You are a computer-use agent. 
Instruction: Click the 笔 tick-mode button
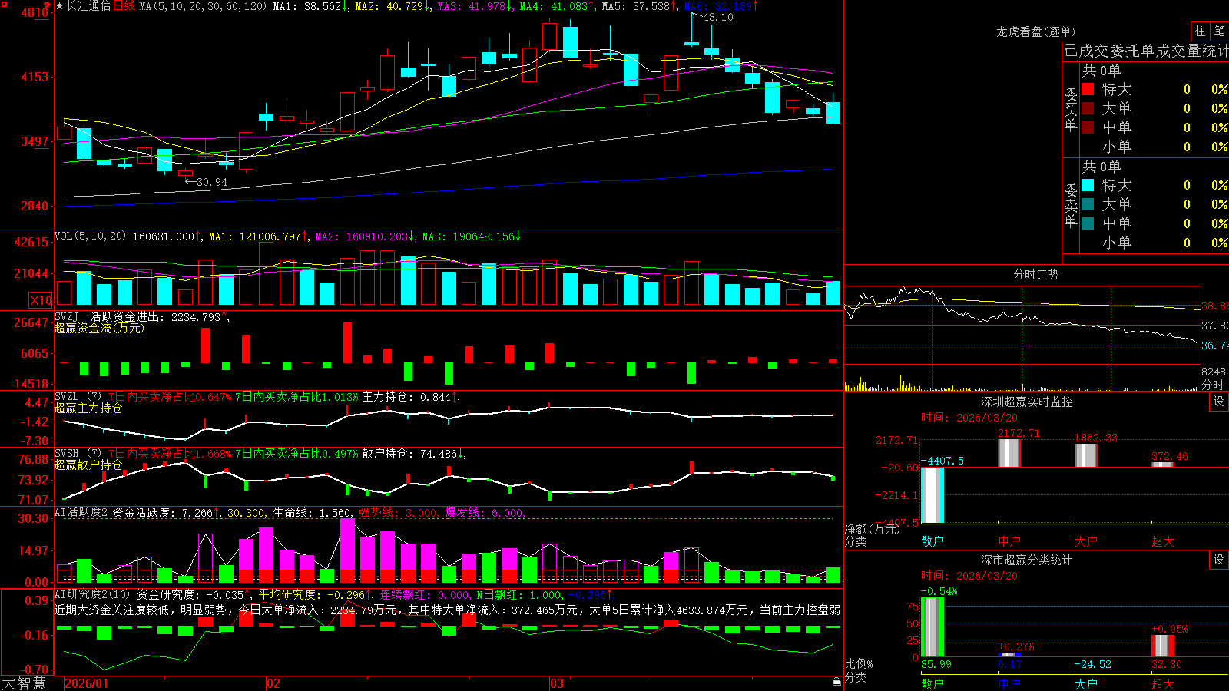pos(1220,31)
